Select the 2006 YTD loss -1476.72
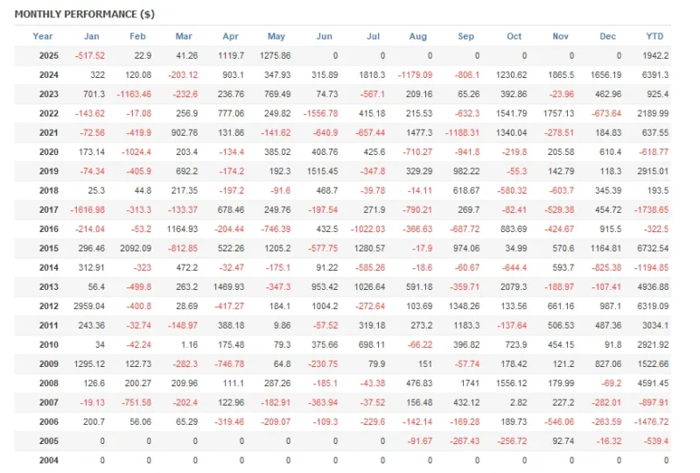The image size is (700, 473). 651,421
